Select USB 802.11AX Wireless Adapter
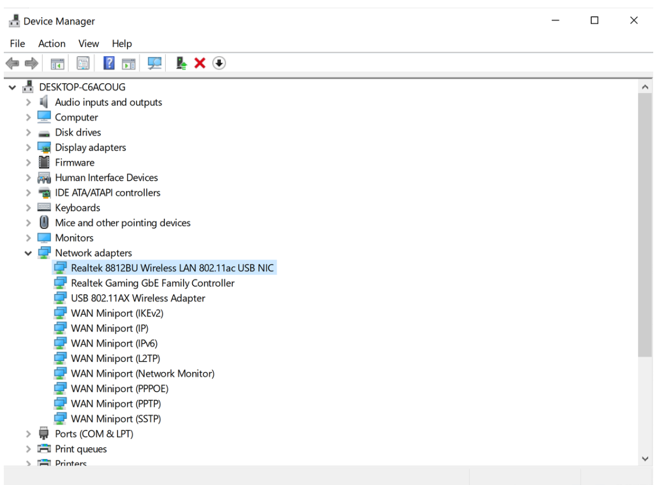Image resolution: width=657 pixels, height=485 pixels. (x=138, y=298)
